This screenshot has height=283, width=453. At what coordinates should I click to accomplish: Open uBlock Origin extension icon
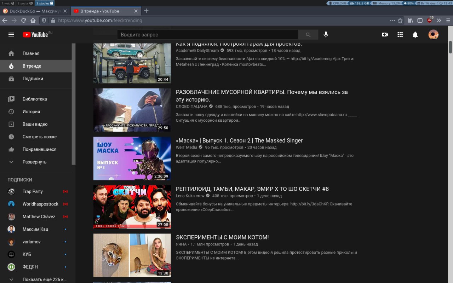(x=430, y=20)
